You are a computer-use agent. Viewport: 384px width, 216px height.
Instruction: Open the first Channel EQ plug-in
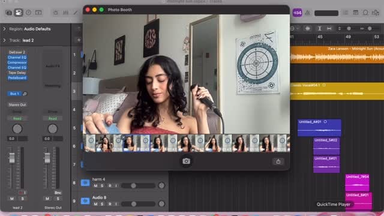(x=17, y=58)
